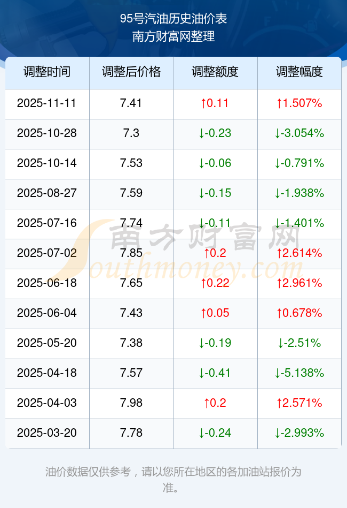Click the ↓-0.41 adjustment value
This screenshot has width=347, height=508.
tap(215, 373)
